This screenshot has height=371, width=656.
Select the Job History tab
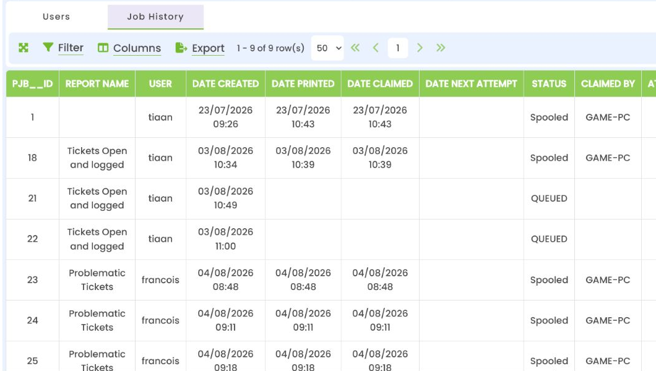tap(155, 17)
